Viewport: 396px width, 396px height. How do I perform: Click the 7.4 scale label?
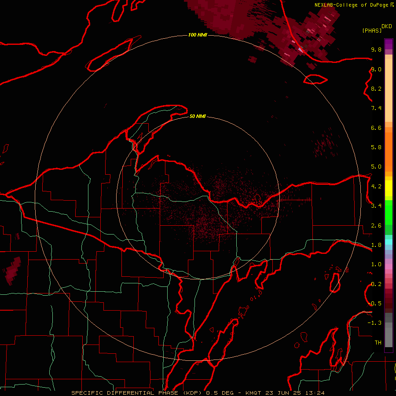pos(376,108)
